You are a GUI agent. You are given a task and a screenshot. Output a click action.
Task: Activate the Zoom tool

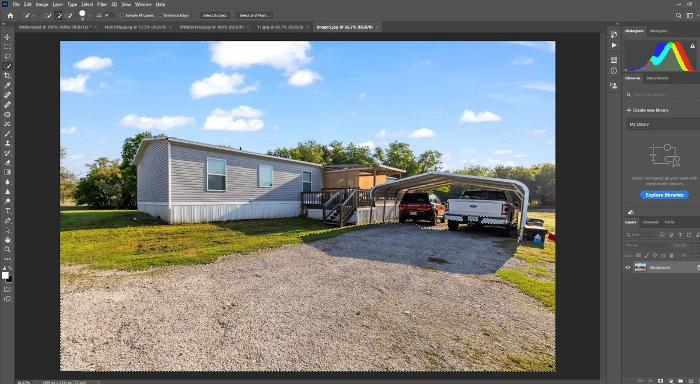point(8,249)
